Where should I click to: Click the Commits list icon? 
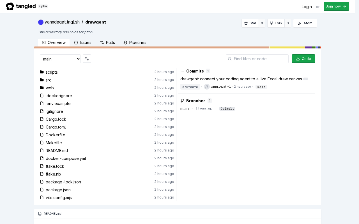[182, 71]
